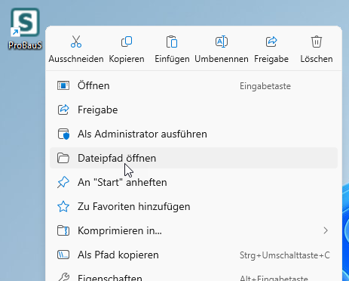Select Als Pfad kopieren
The width and height of the screenshot is (349, 281).
tap(194, 255)
